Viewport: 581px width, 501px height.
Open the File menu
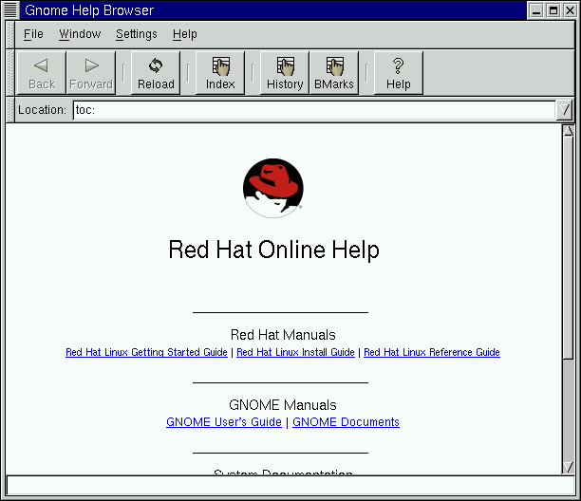click(33, 34)
